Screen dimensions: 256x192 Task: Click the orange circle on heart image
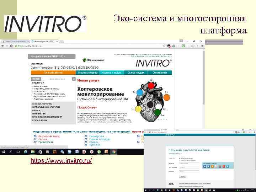167,97
